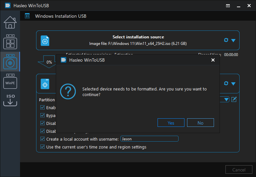The height and width of the screenshot is (177, 256).
Task: Click the dialog title bar app icon
Action: (64, 60)
